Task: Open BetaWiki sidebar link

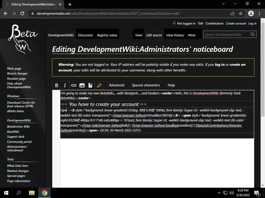Action: pos(13,131)
